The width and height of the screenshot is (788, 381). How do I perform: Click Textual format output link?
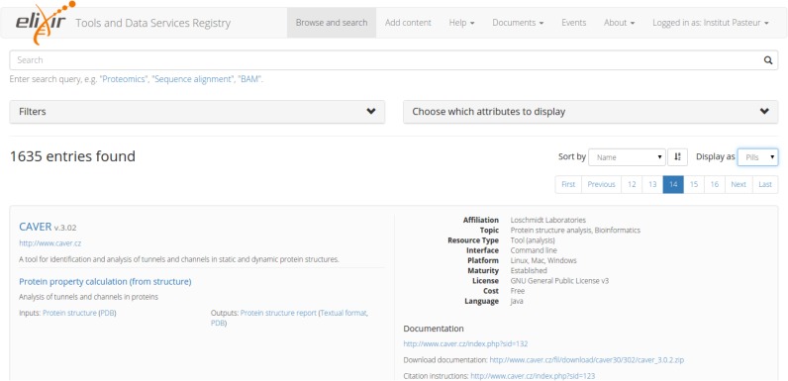(344, 313)
